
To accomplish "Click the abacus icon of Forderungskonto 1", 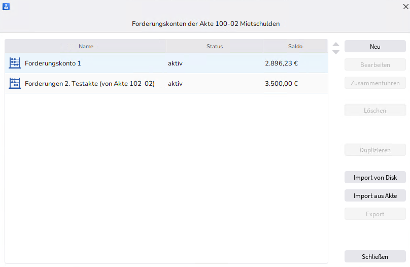I will point(15,63).
